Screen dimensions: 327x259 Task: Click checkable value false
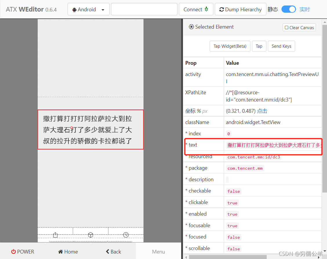pyautogui.click(x=234, y=191)
